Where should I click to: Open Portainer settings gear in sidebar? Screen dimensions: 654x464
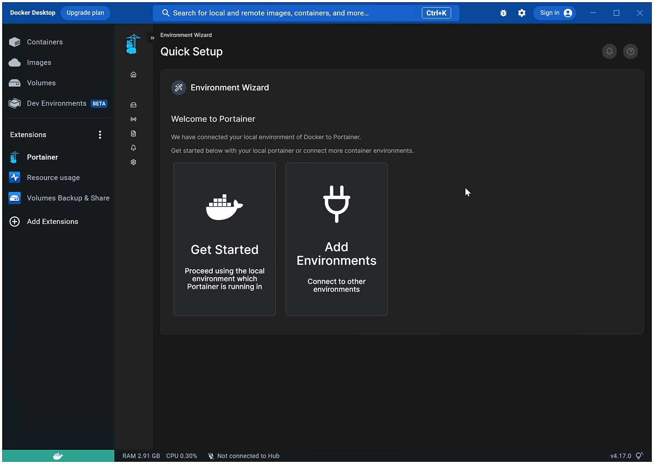[x=134, y=162]
